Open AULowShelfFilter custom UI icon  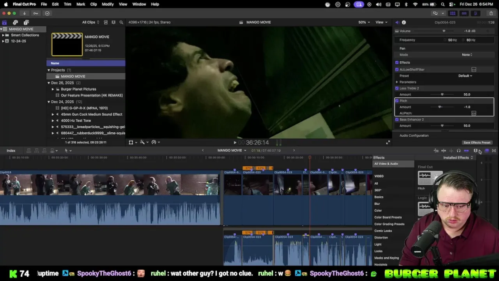(x=474, y=69)
